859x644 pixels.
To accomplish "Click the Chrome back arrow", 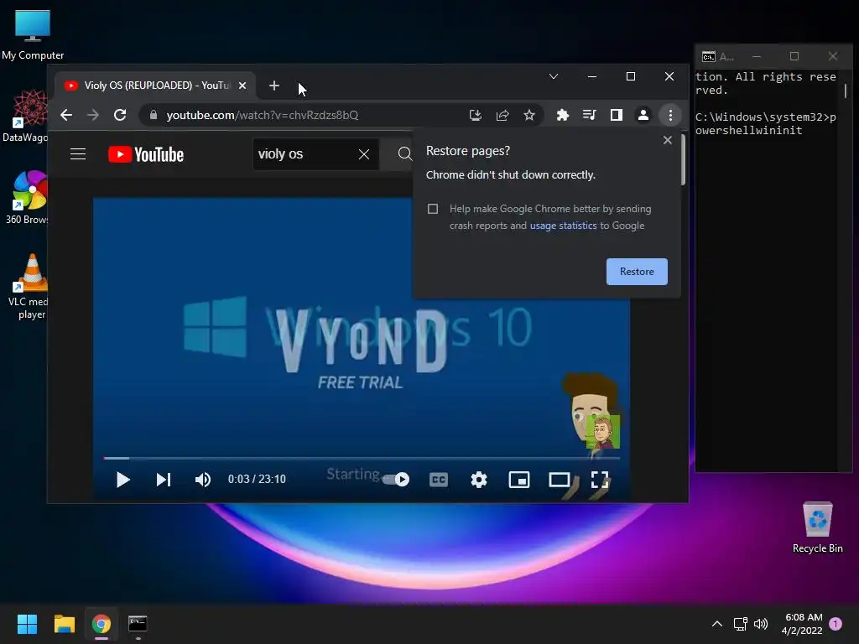I will pyautogui.click(x=66, y=115).
